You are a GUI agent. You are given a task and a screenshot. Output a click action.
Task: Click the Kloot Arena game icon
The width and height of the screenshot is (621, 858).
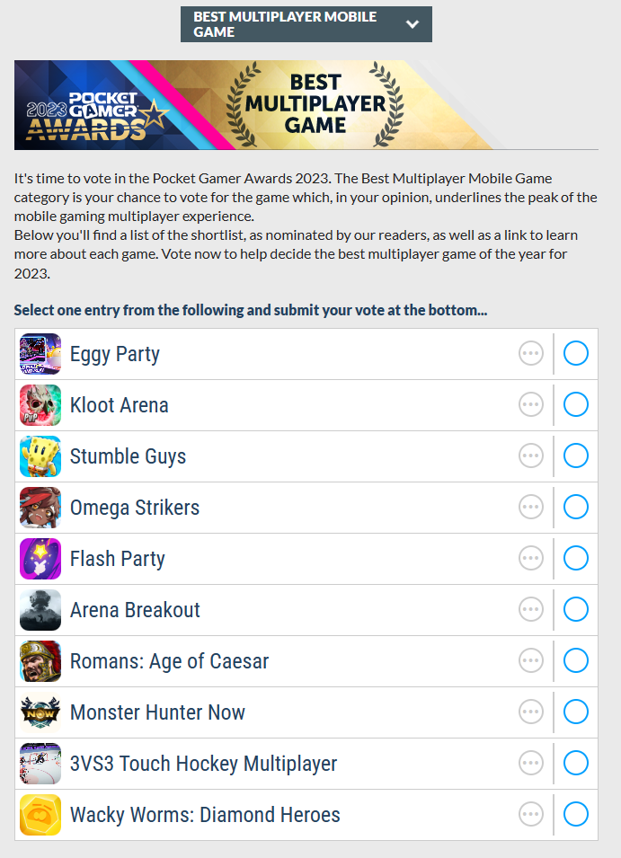[40, 405]
